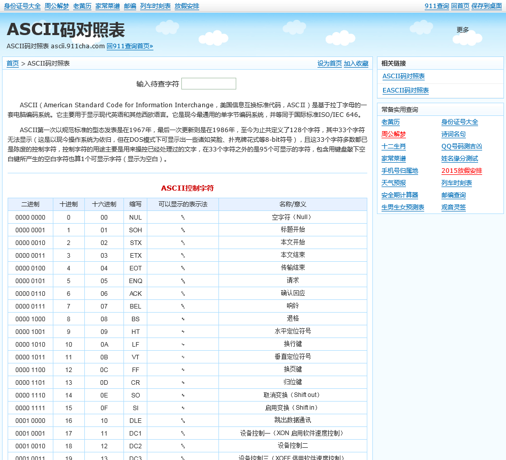Viewport: 506px width, 460px height.
Task: Select 老黄历 in the top navigation
Action: (82, 6)
